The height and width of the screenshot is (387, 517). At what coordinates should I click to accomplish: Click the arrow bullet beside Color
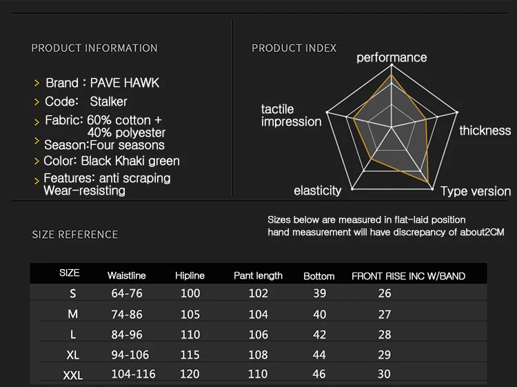[37, 161]
